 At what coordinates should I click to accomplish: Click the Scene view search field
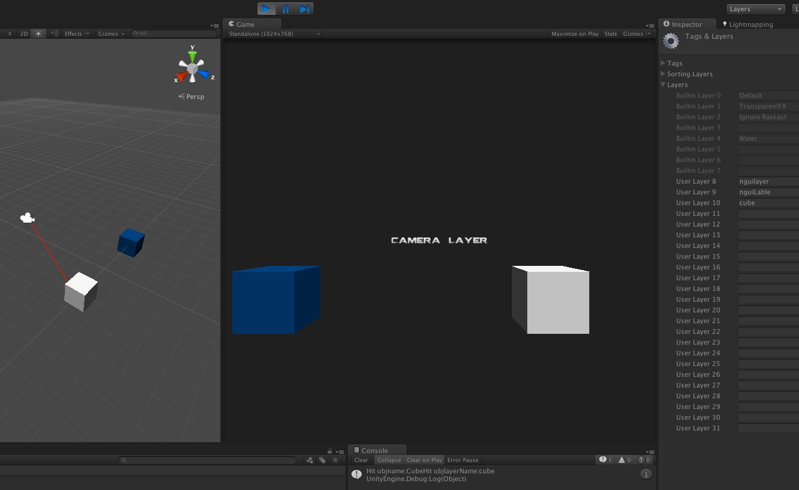pos(173,34)
